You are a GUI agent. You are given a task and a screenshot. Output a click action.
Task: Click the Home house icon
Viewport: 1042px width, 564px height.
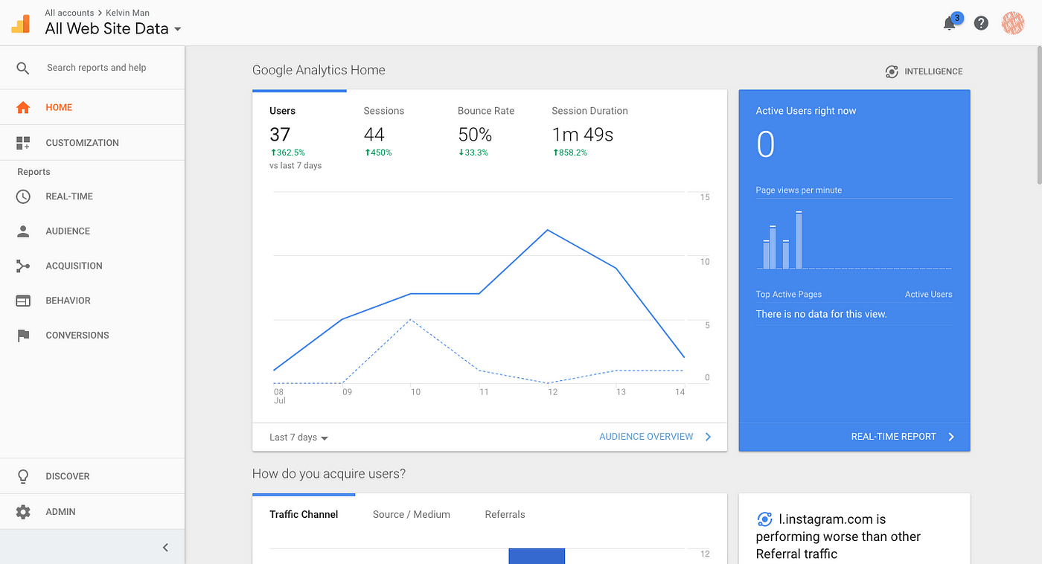click(23, 107)
